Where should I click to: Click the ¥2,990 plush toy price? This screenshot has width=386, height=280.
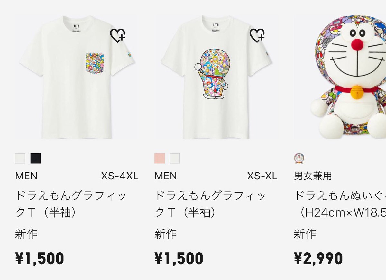318,258
